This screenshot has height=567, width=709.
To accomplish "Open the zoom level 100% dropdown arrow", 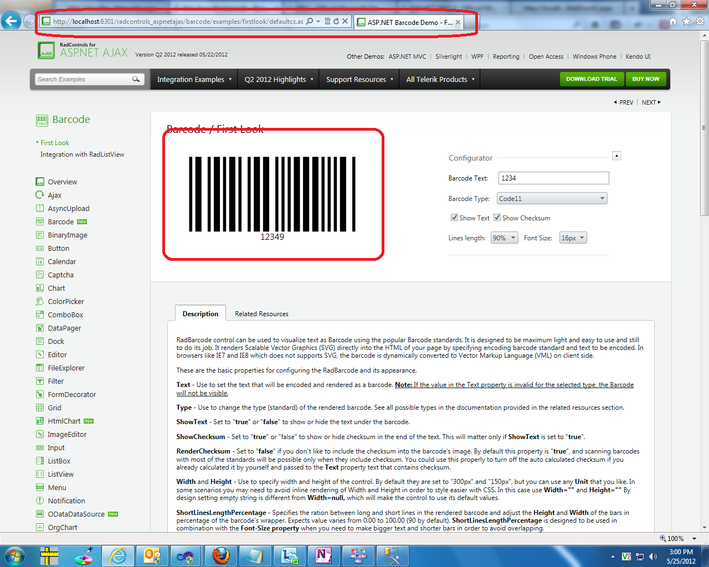I will pyautogui.click(x=694, y=539).
